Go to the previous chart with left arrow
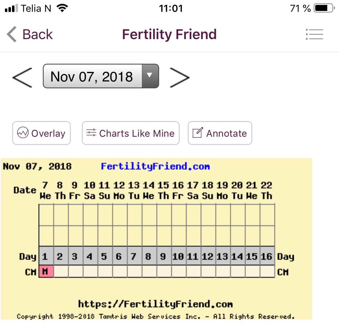 tap(22, 78)
